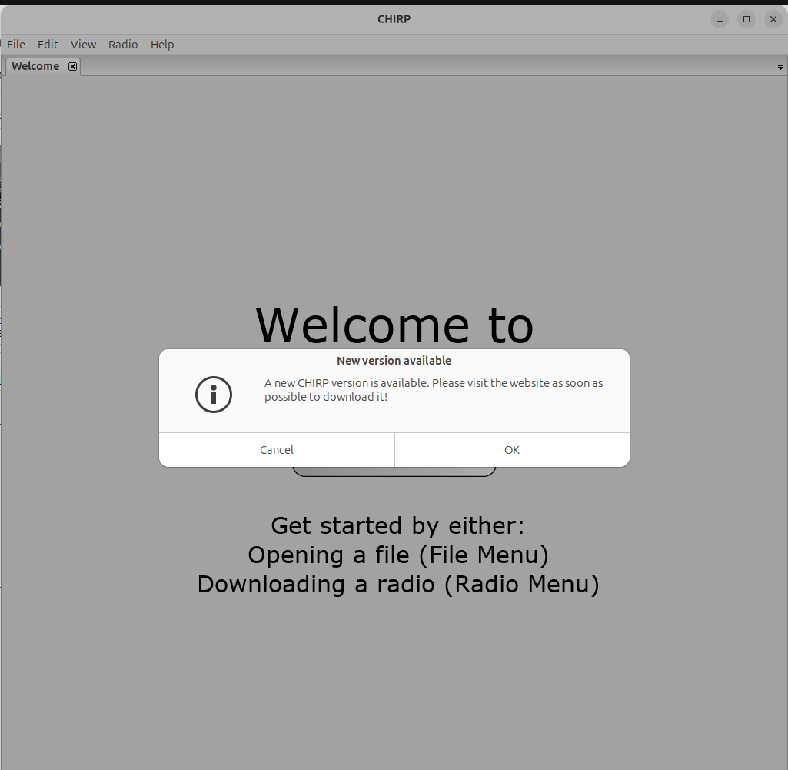Expand the tab list dropdown arrow

point(780,68)
